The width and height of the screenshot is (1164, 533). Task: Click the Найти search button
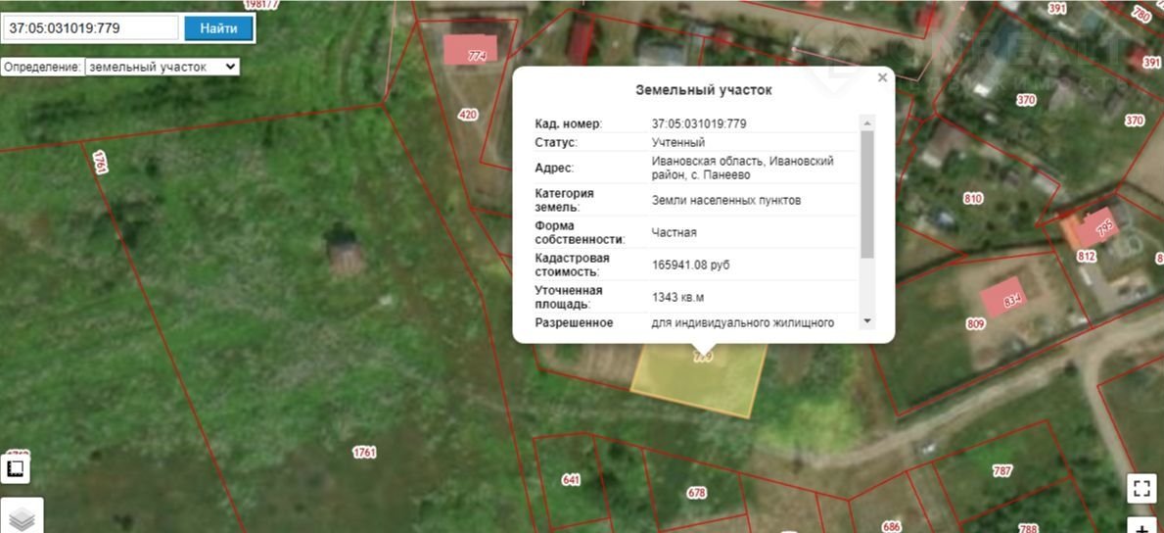click(218, 28)
